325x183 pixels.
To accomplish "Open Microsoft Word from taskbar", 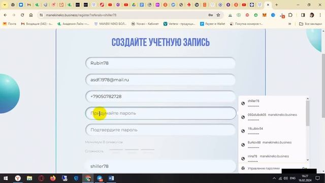I will point(111,178).
